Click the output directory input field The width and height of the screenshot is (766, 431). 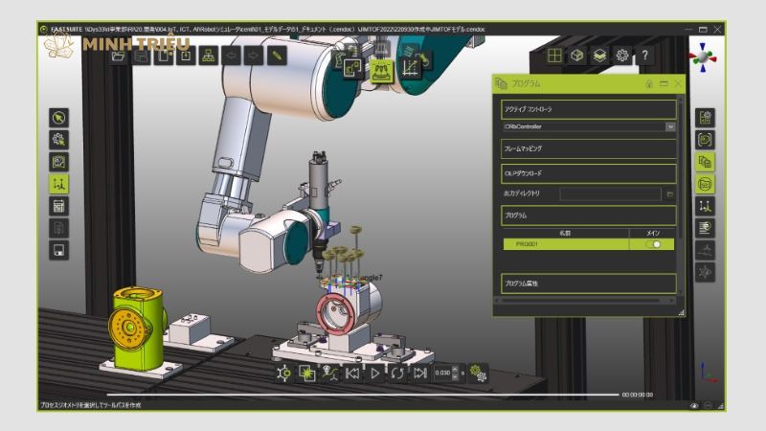(610, 194)
